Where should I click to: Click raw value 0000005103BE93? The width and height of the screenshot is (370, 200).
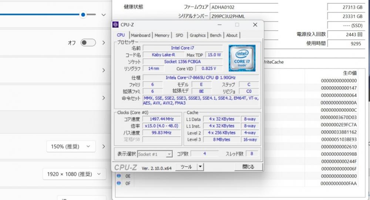339,139
